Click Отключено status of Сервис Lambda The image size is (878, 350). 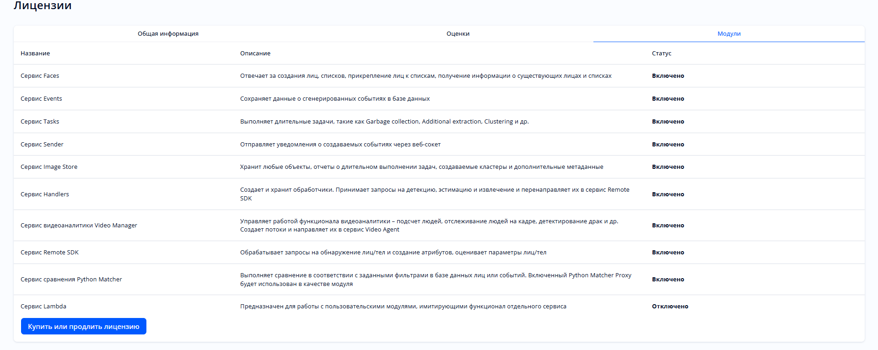(670, 307)
